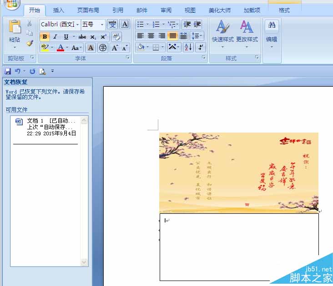Open the Print Preview icon
333x286 pixels.
pos(42,71)
